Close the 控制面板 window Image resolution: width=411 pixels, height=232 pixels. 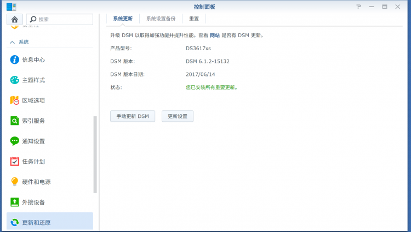pos(398,7)
